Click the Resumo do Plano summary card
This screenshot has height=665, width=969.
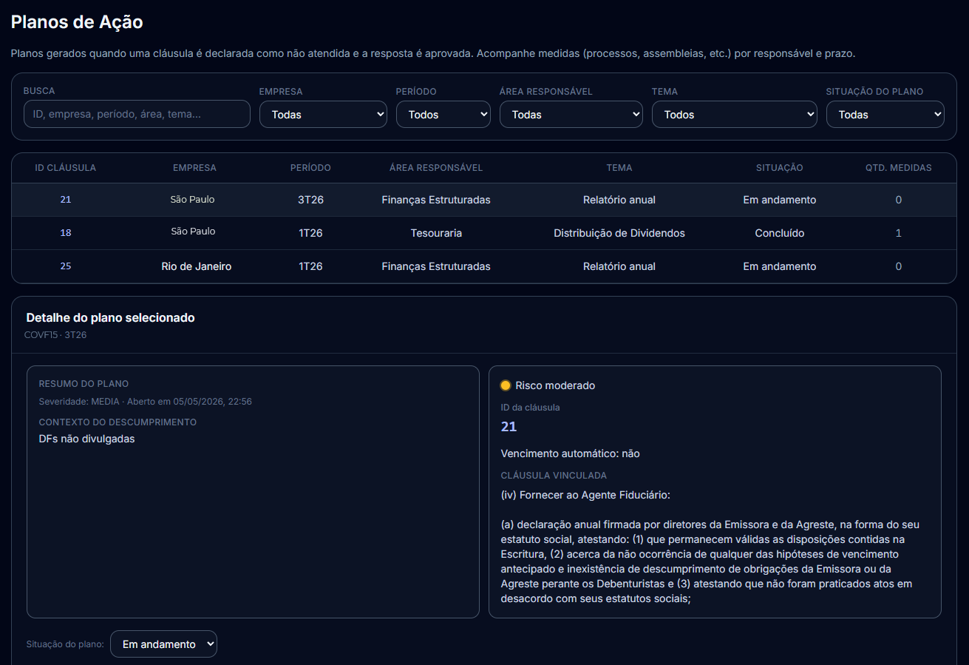(x=253, y=492)
